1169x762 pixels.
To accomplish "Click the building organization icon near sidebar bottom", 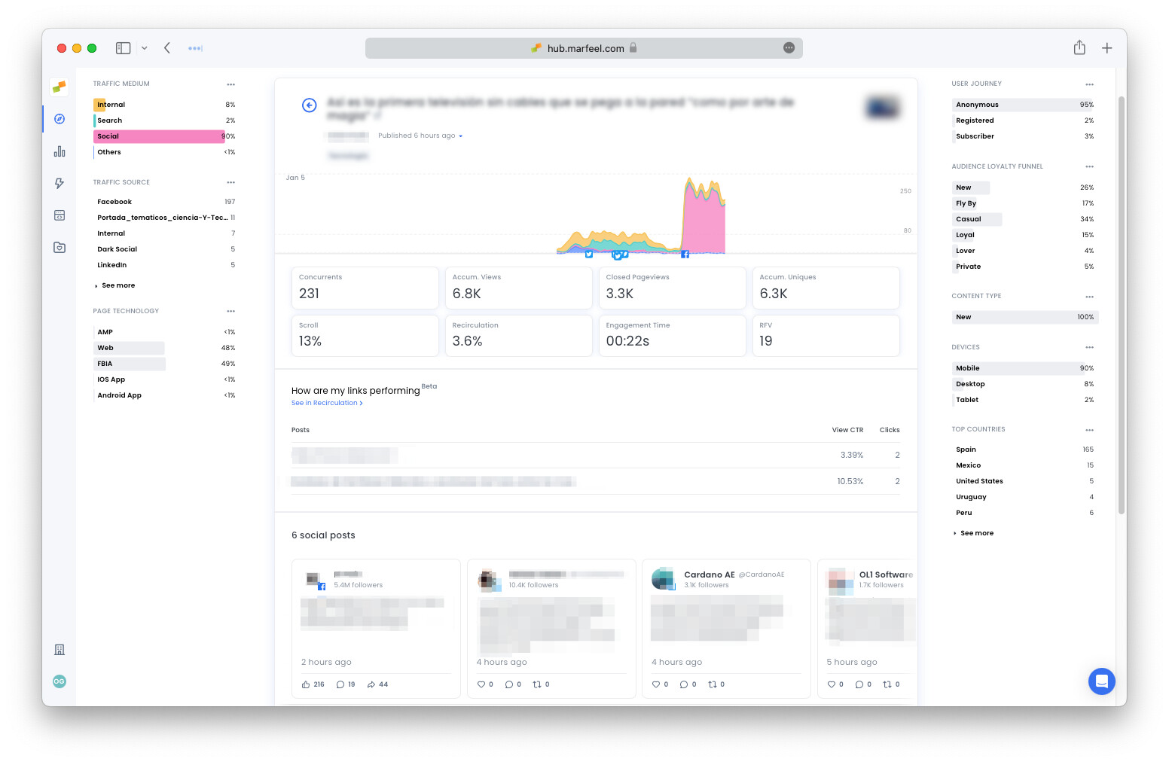I will coord(59,649).
